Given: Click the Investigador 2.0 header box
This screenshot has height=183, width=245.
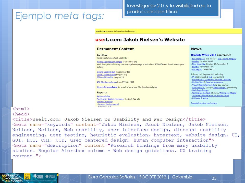Looking at the screenshot, I should click(171, 9).
